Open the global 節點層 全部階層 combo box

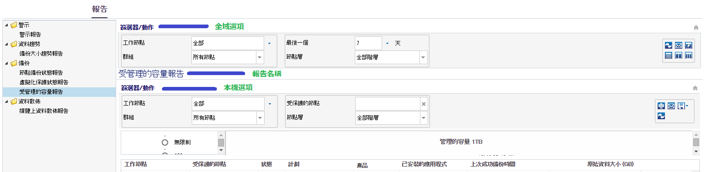tap(391, 57)
